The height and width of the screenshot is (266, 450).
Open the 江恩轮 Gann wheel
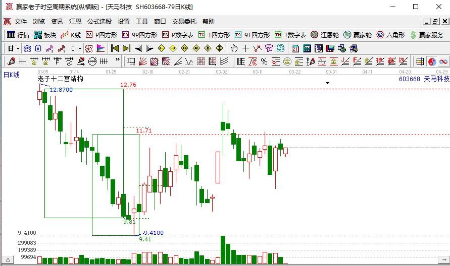(325, 35)
